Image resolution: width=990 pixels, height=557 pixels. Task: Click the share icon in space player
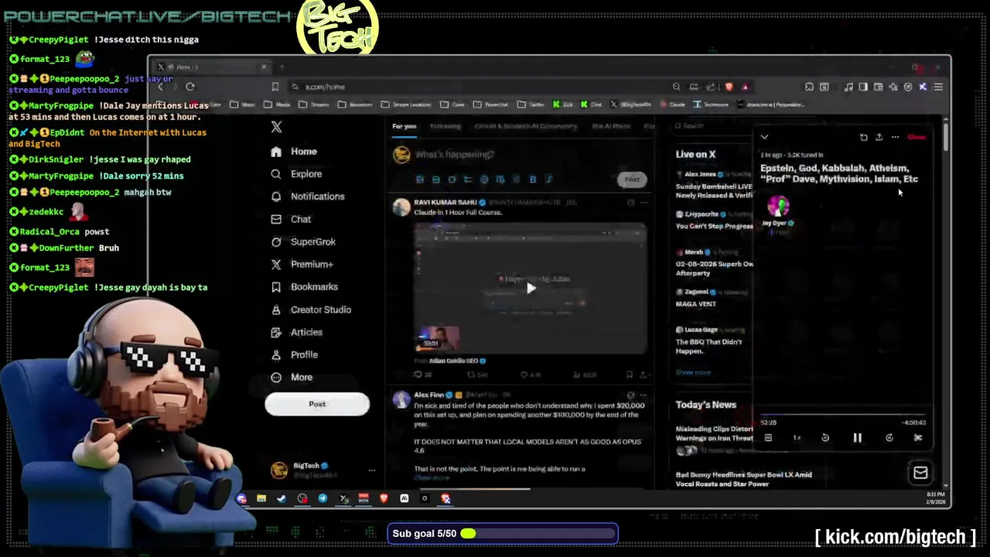pyautogui.click(x=879, y=138)
